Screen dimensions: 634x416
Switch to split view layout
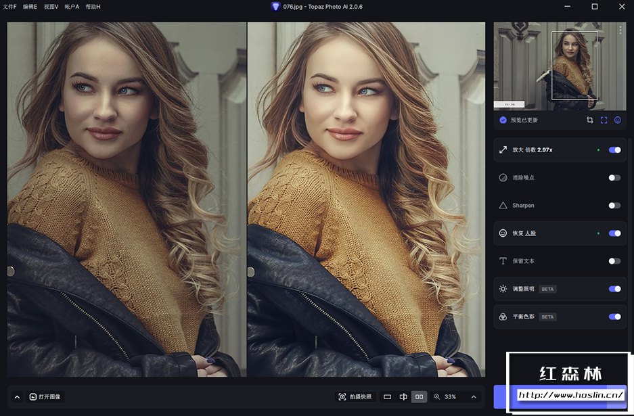(x=403, y=397)
